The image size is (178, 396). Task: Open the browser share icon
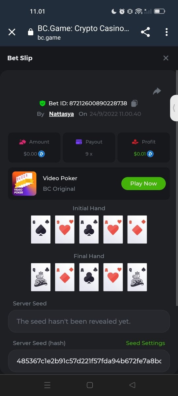pyautogui.click(x=145, y=32)
